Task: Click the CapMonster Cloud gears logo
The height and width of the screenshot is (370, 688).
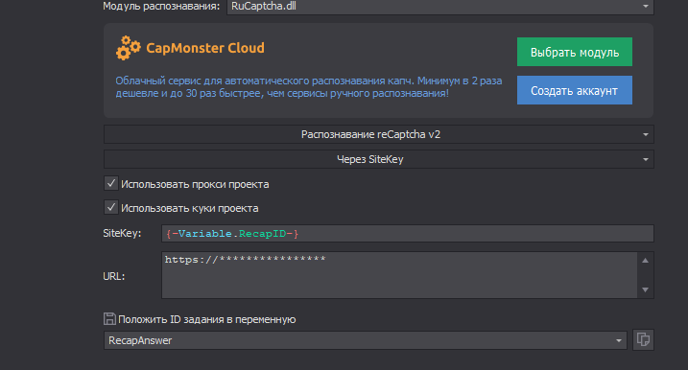Action: [x=129, y=48]
